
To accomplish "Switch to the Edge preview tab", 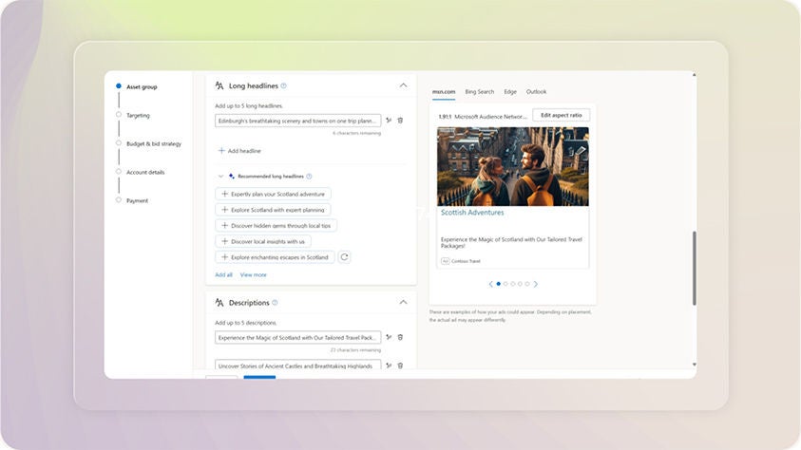I will click(x=510, y=92).
